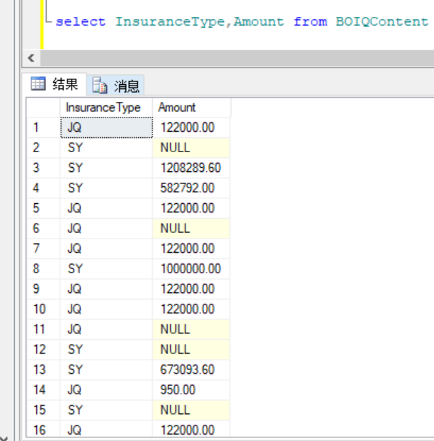Image resolution: width=434 pixels, height=441 pixels.
Task: Click the left scroll arrow under the query editor
Action: click(30, 57)
